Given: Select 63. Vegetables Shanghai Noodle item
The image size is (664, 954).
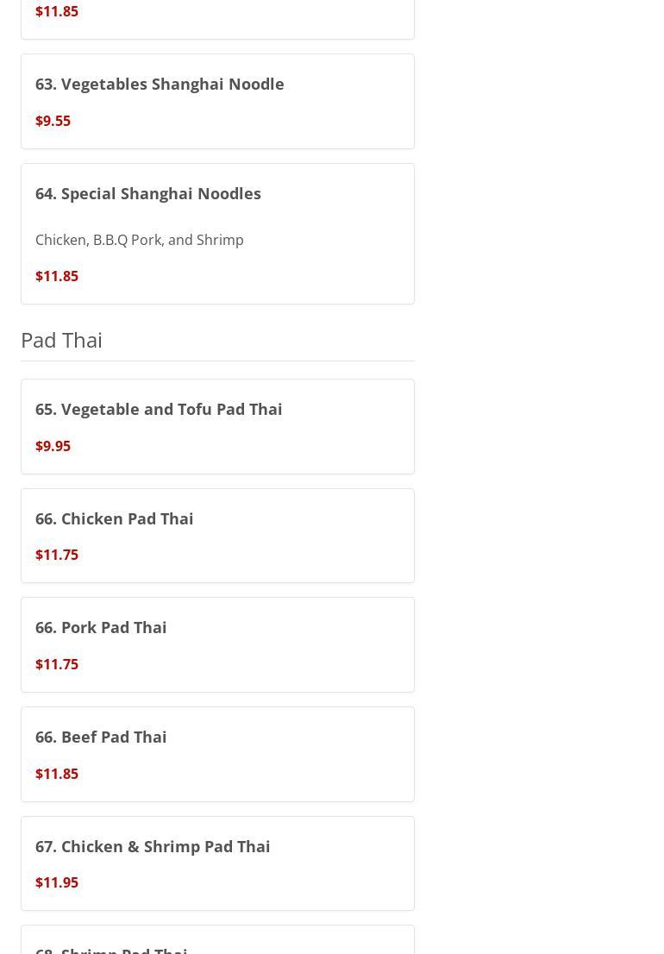Looking at the screenshot, I should 160,84.
